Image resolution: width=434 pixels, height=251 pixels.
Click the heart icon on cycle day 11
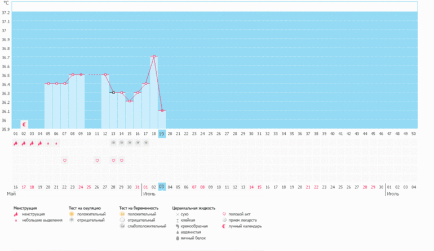(x=97, y=161)
